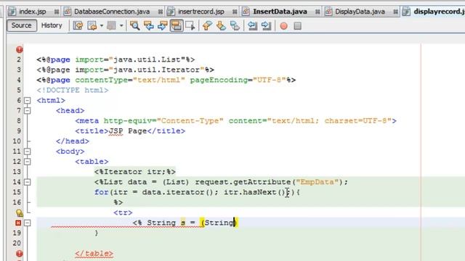Click the JSP file icon on insertrecord.jsp tab

tap(171, 12)
